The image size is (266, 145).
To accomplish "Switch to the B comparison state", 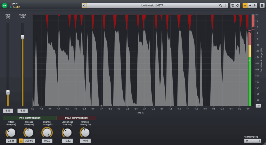I will 255,5.
